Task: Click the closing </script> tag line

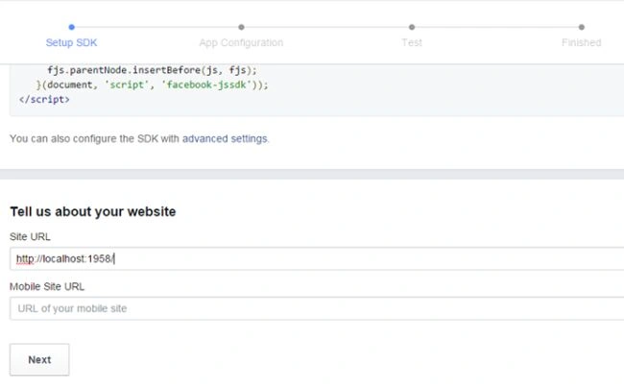Action: (x=44, y=100)
